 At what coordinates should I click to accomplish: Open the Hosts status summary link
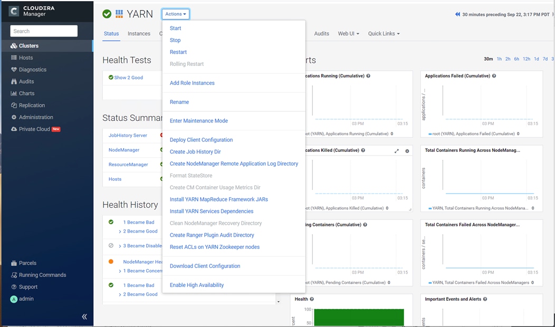[115, 179]
